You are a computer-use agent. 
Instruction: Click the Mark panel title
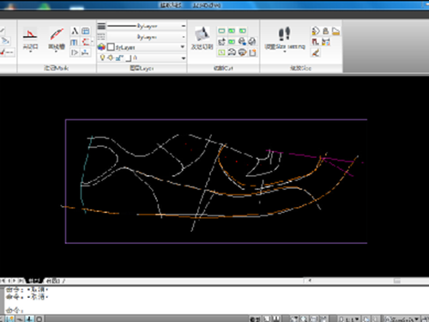point(57,69)
